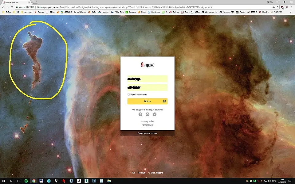Click the QR code icon on the login button
The height and width of the screenshot is (184, 295).
[x=164, y=102]
